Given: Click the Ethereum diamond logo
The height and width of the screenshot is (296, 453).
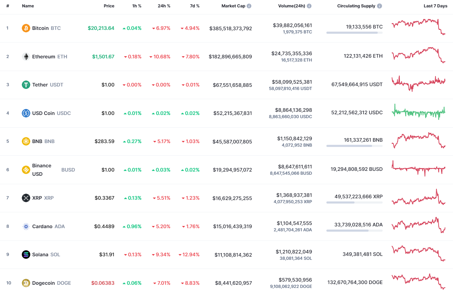Looking at the screenshot, I should [26, 56].
